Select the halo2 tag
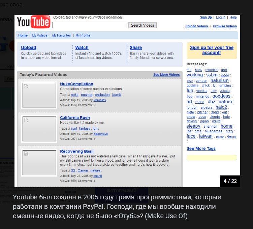 point(221,107)
